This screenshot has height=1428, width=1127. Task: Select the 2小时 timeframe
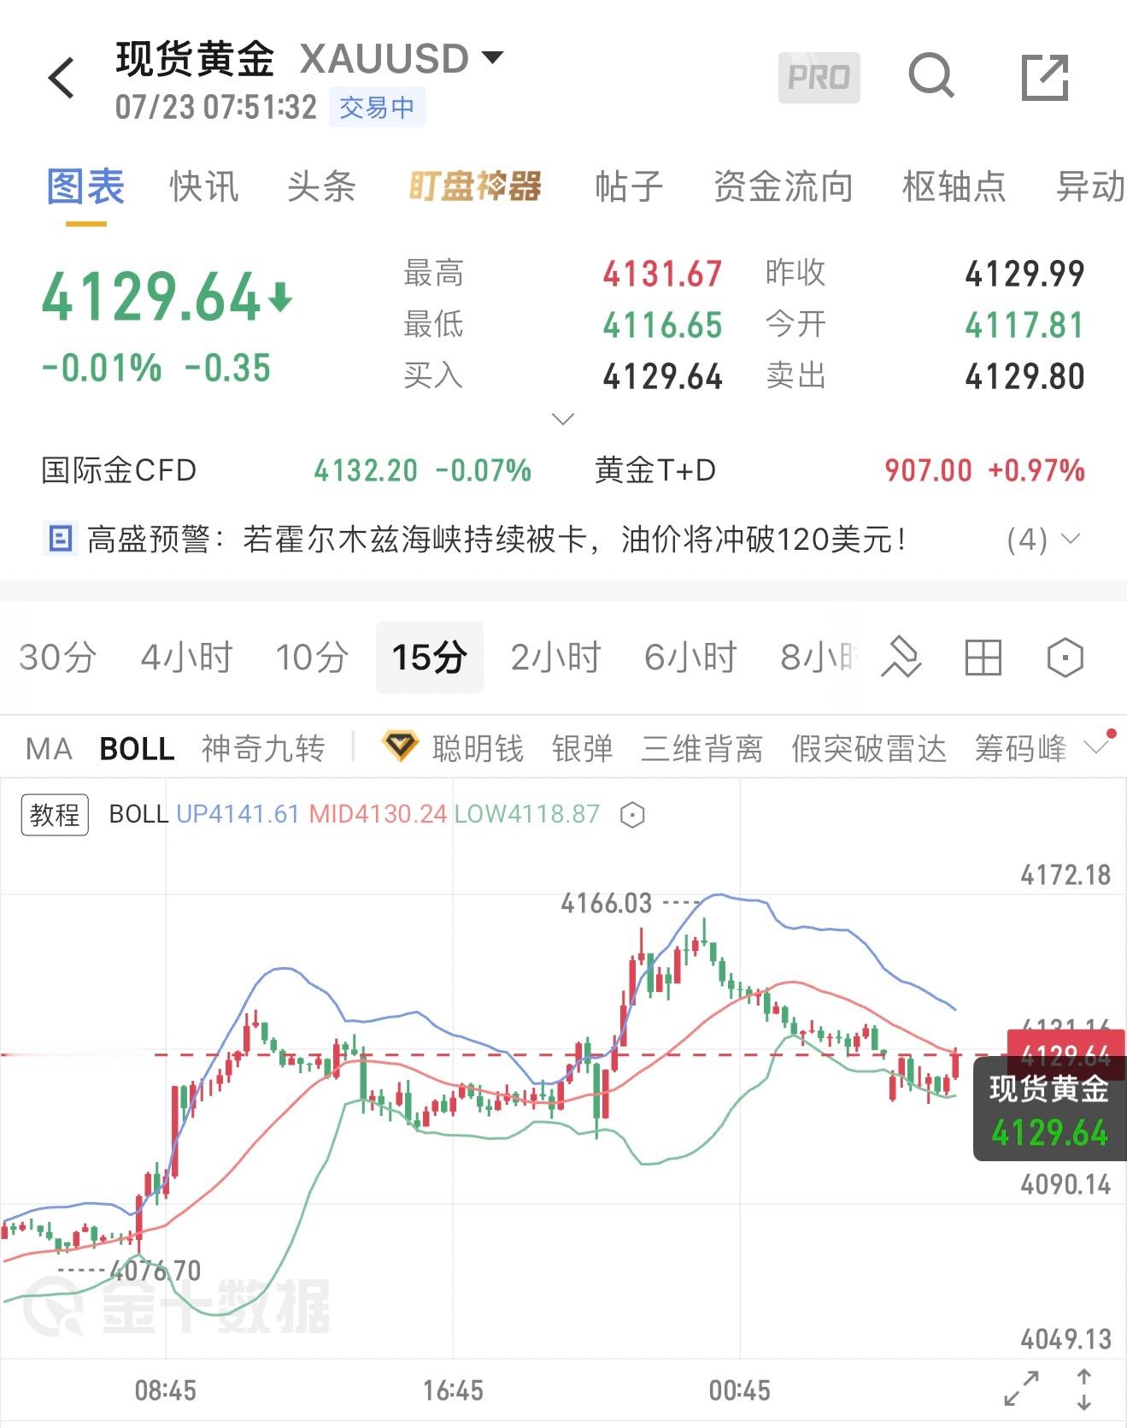[x=556, y=658]
